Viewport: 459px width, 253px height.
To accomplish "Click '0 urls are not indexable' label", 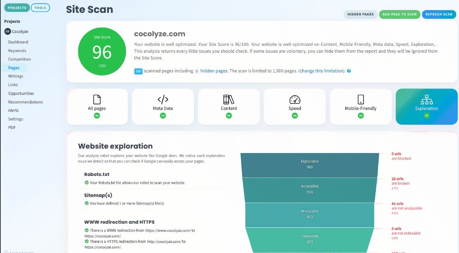I will coord(406,231).
